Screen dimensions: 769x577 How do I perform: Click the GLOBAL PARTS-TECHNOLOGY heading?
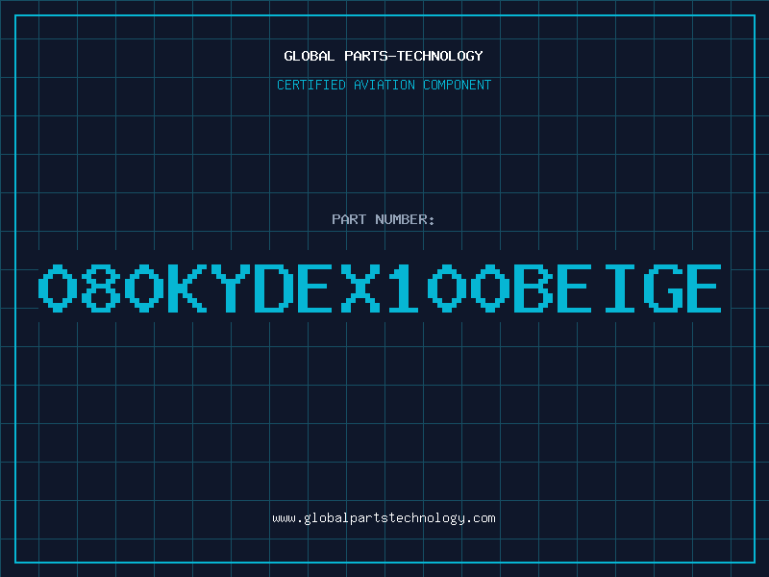point(384,56)
